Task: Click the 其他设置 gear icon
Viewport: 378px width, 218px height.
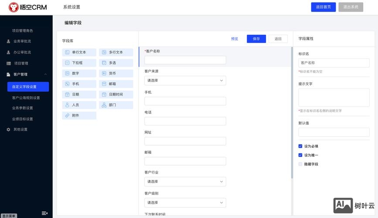Action: [x=8, y=129]
